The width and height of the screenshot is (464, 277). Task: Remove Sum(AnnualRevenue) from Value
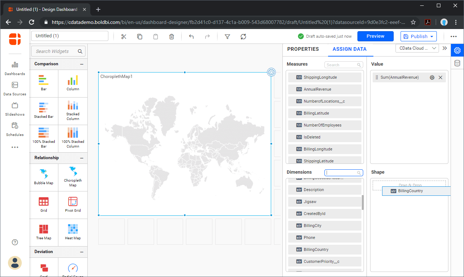[x=440, y=77]
